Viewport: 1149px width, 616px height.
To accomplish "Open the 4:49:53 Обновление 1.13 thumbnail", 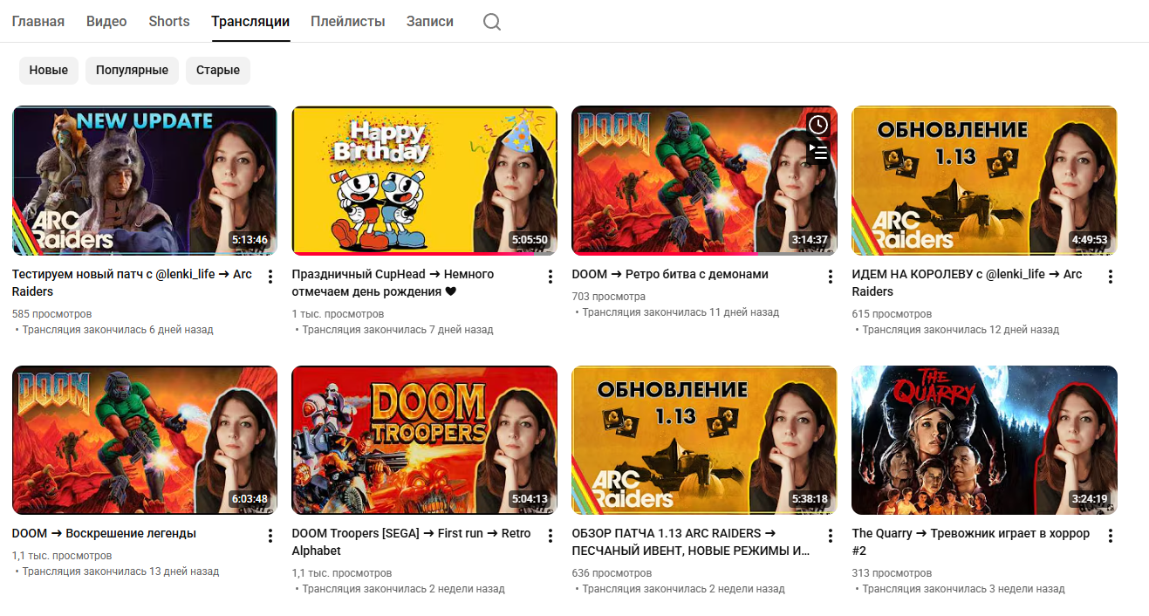I will tap(985, 181).
